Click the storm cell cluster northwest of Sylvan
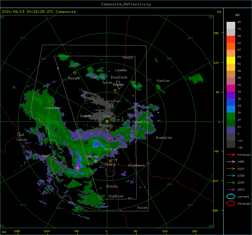 coord(96,76)
